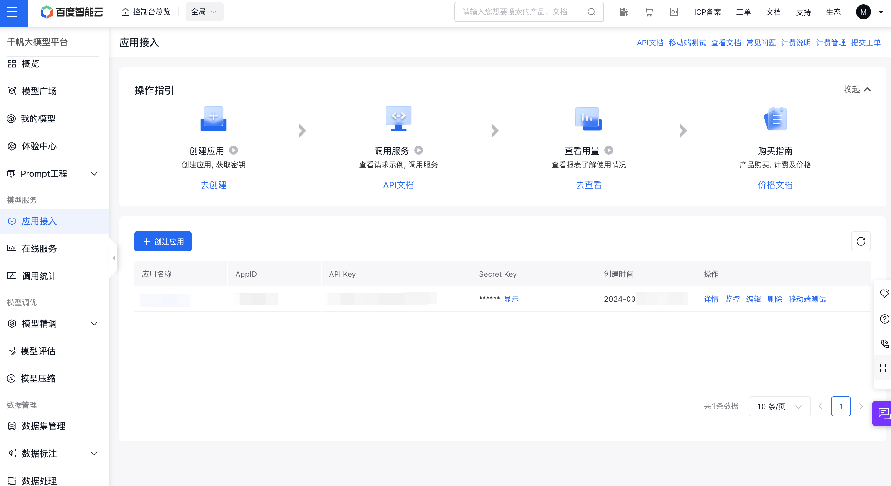
Task: Click the phone contact icon on right
Action: [x=884, y=343]
